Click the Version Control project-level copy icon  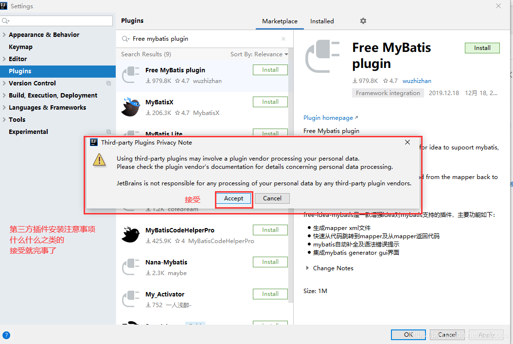click(x=108, y=83)
